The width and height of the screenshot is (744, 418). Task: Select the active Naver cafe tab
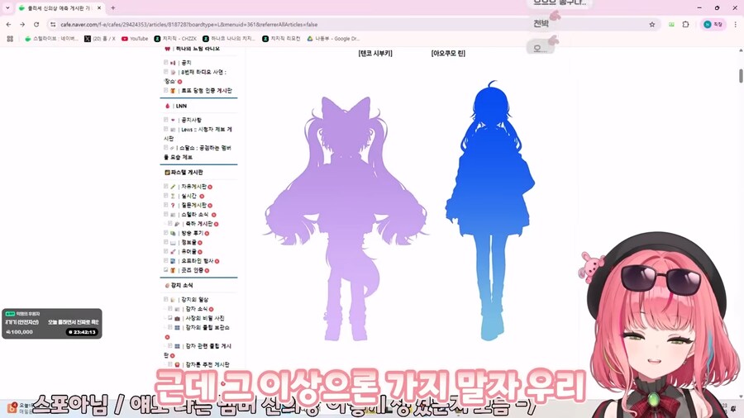tap(60, 8)
